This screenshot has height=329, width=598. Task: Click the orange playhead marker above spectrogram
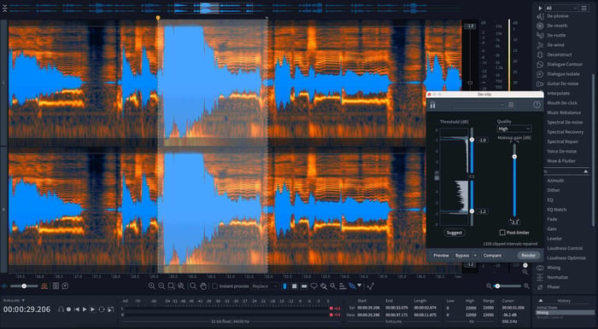pos(158,18)
